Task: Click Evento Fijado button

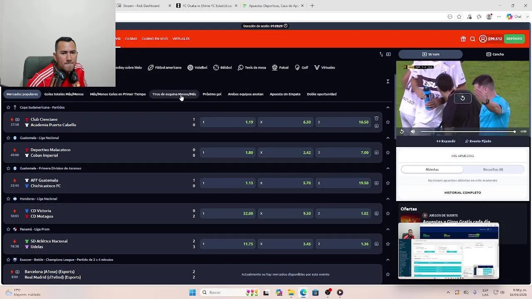Action: (x=478, y=141)
